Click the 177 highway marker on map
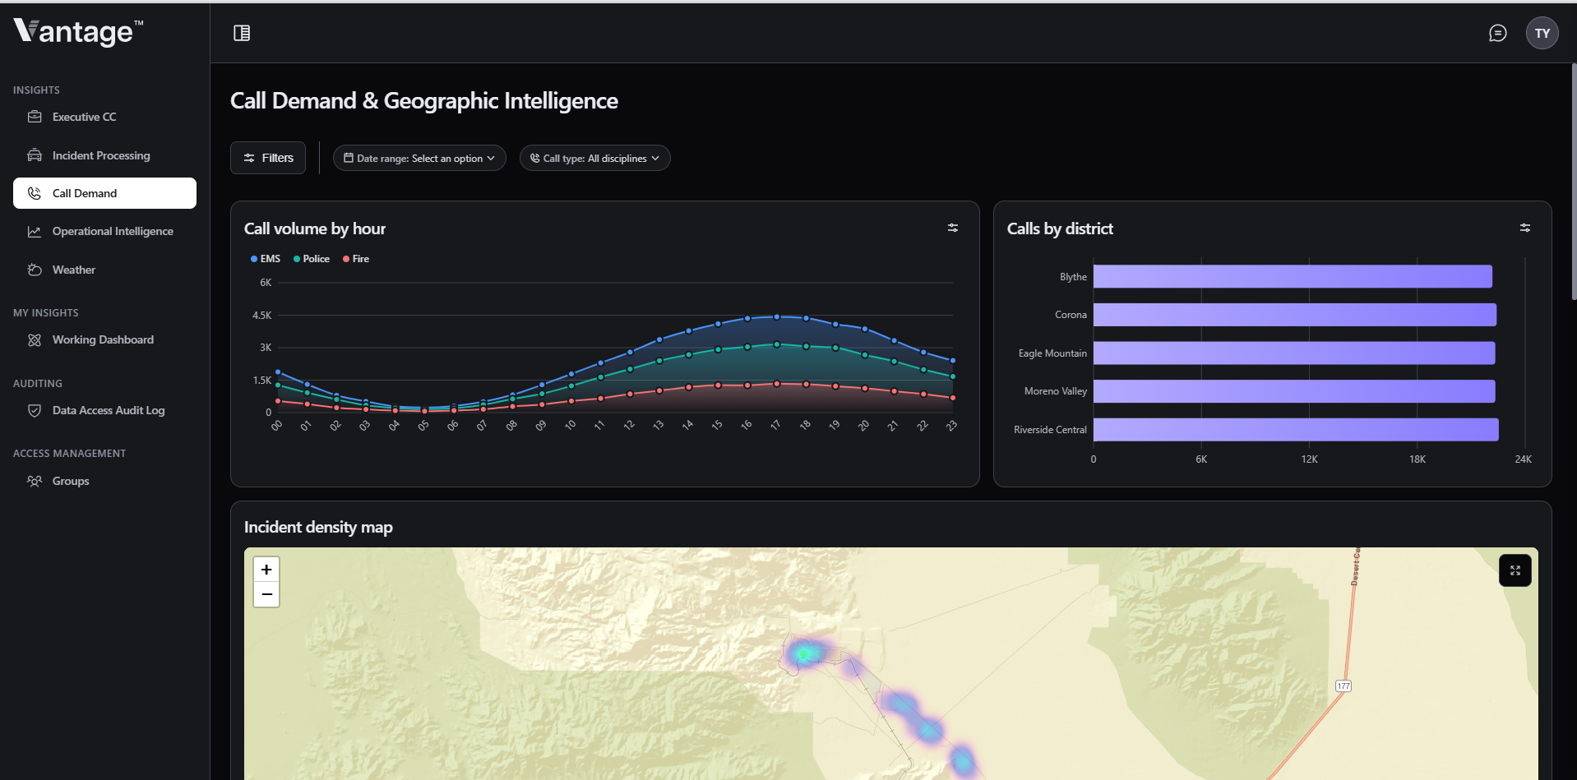Viewport: 1577px width, 780px height. point(1343,685)
